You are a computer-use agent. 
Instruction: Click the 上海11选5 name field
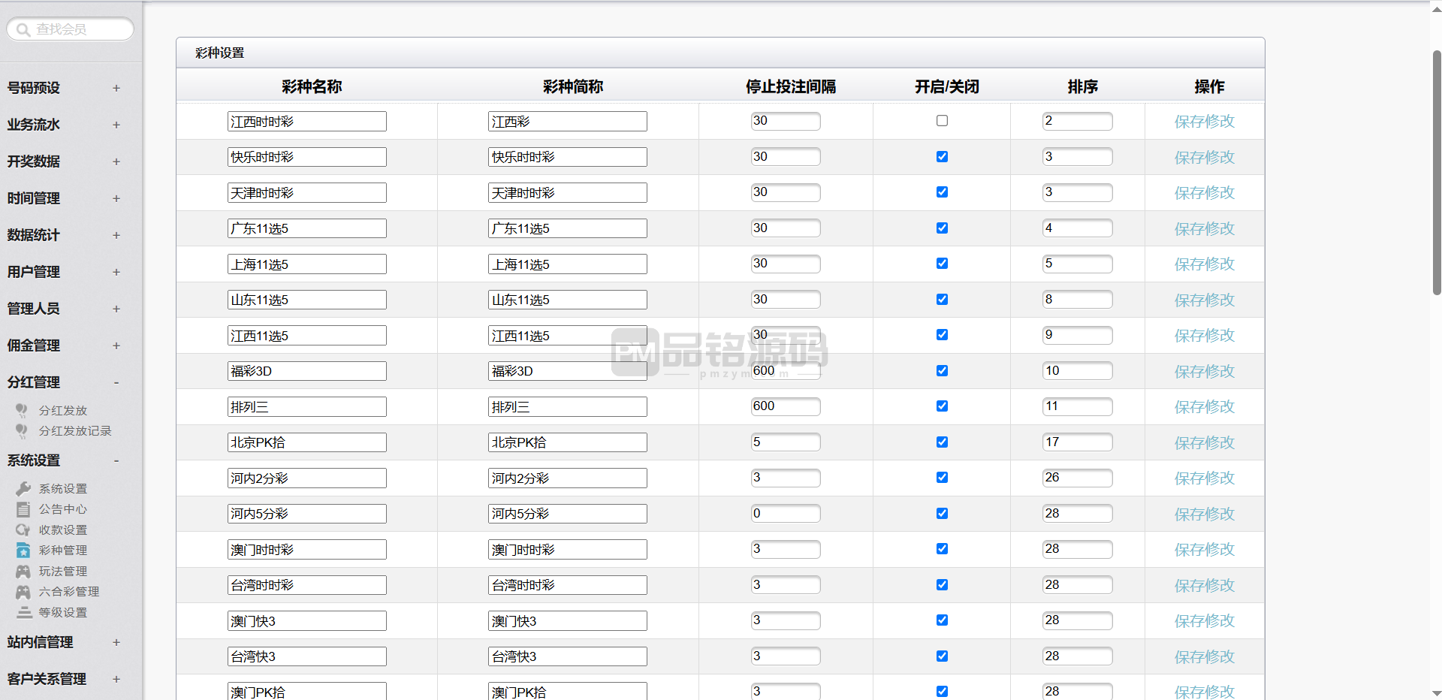(307, 264)
